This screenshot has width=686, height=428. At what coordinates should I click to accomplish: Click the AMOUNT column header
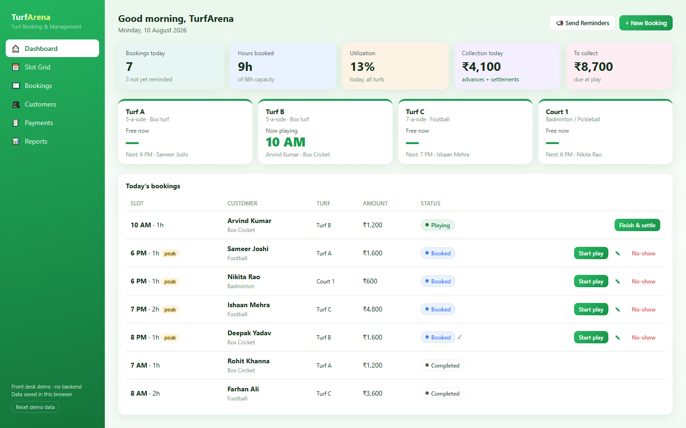(375, 203)
